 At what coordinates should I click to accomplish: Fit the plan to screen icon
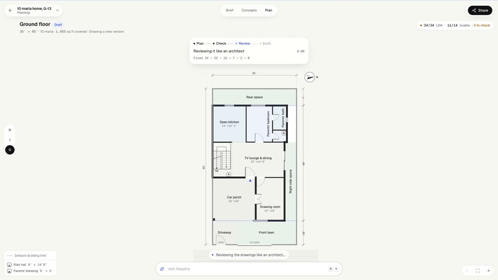[x=478, y=271]
